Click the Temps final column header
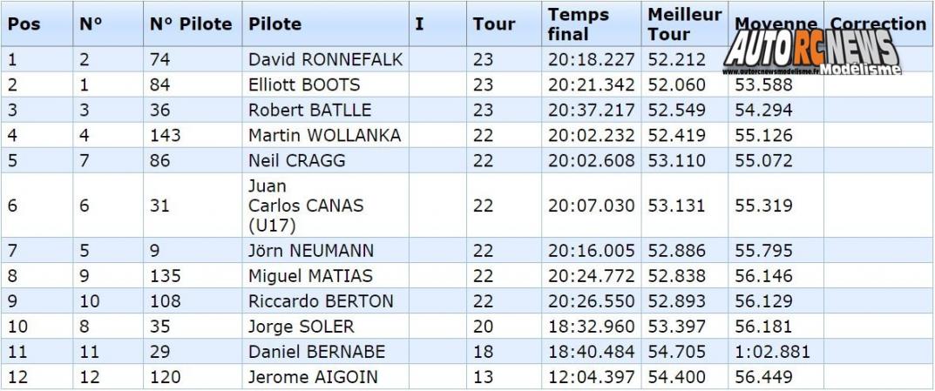The image size is (935, 391). point(579,24)
